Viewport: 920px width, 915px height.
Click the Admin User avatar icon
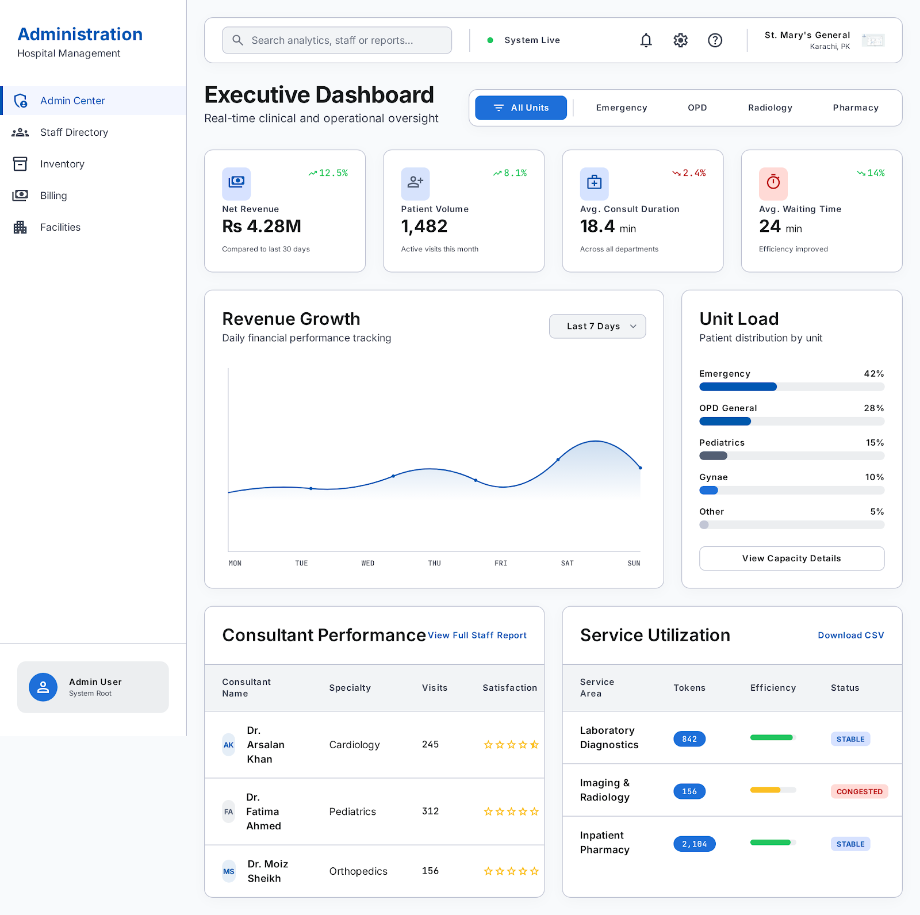coord(43,687)
